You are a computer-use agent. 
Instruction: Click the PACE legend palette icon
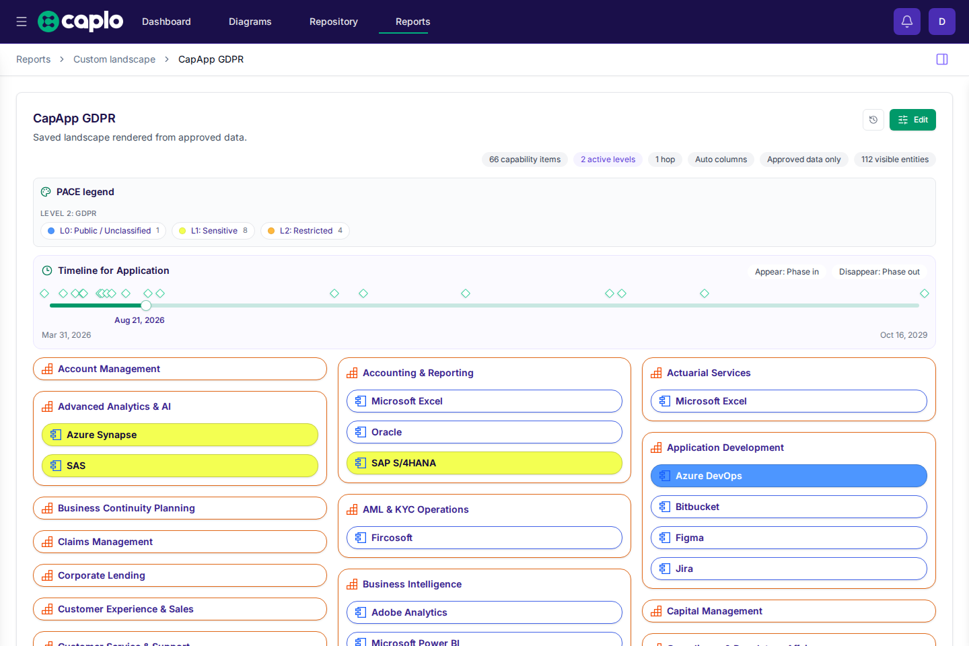coord(46,192)
